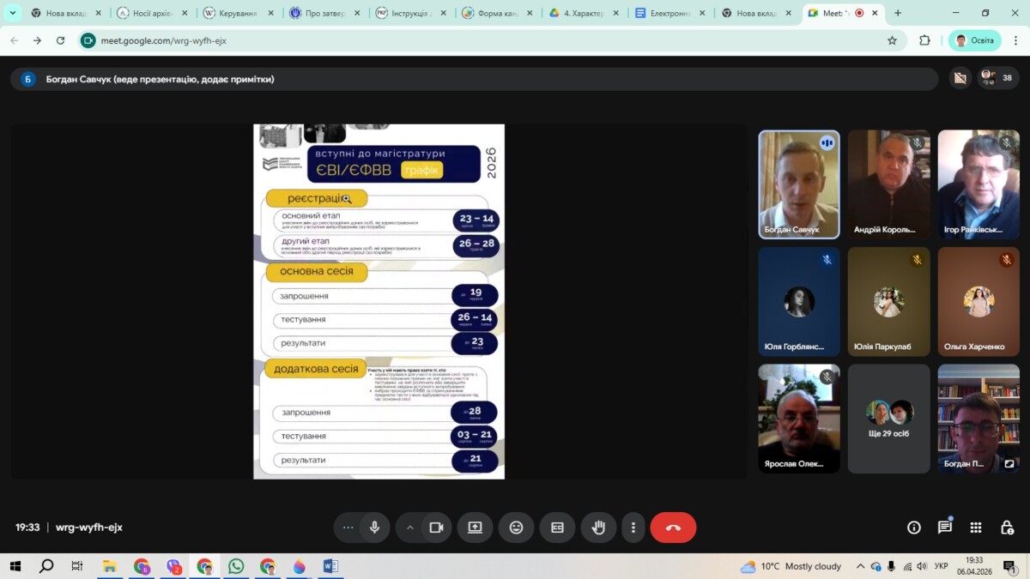Click the Present now screen-share icon
1030x579 pixels.
475,528
